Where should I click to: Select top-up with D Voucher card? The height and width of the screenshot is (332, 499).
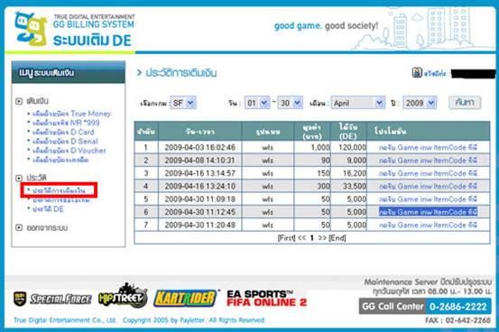pos(69,151)
